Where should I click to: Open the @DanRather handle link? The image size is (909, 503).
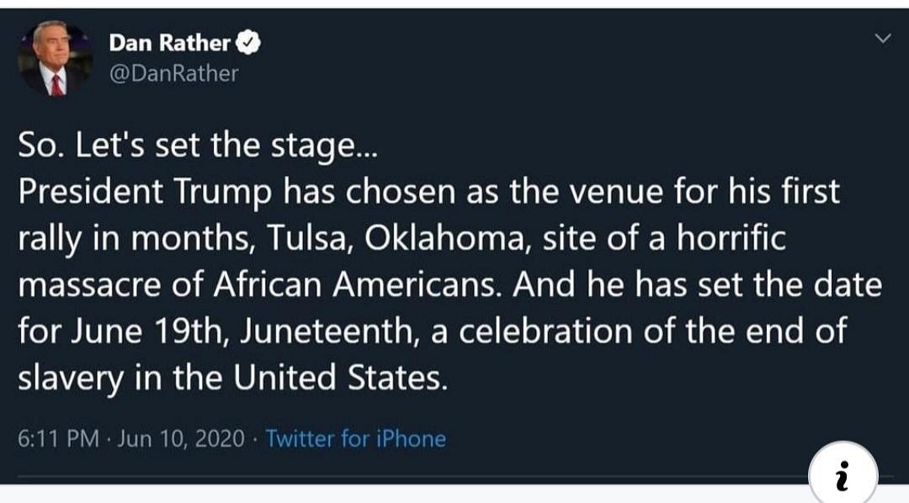(173, 74)
